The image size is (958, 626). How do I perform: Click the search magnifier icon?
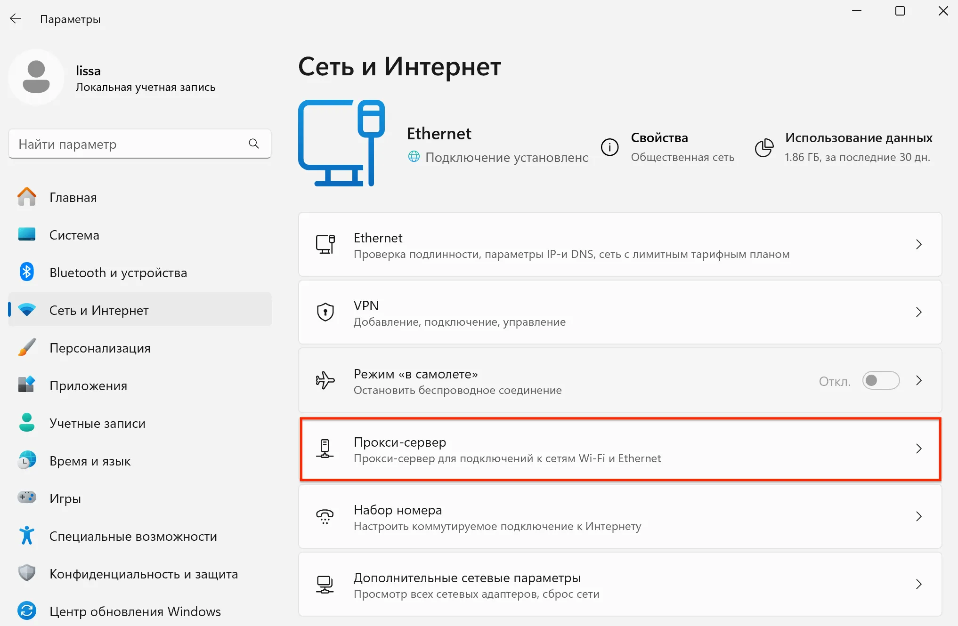point(254,144)
